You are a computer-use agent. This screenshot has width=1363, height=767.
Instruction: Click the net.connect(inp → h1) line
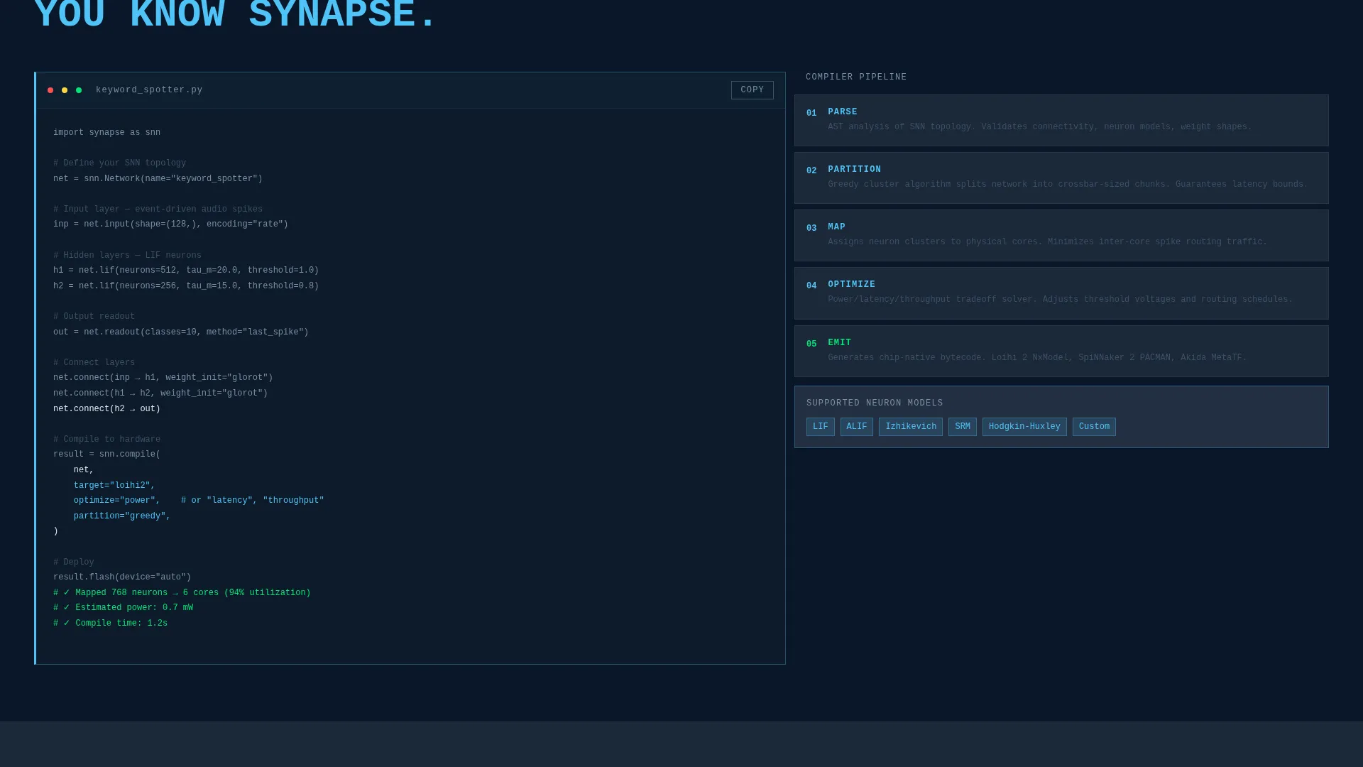(x=163, y=378)
